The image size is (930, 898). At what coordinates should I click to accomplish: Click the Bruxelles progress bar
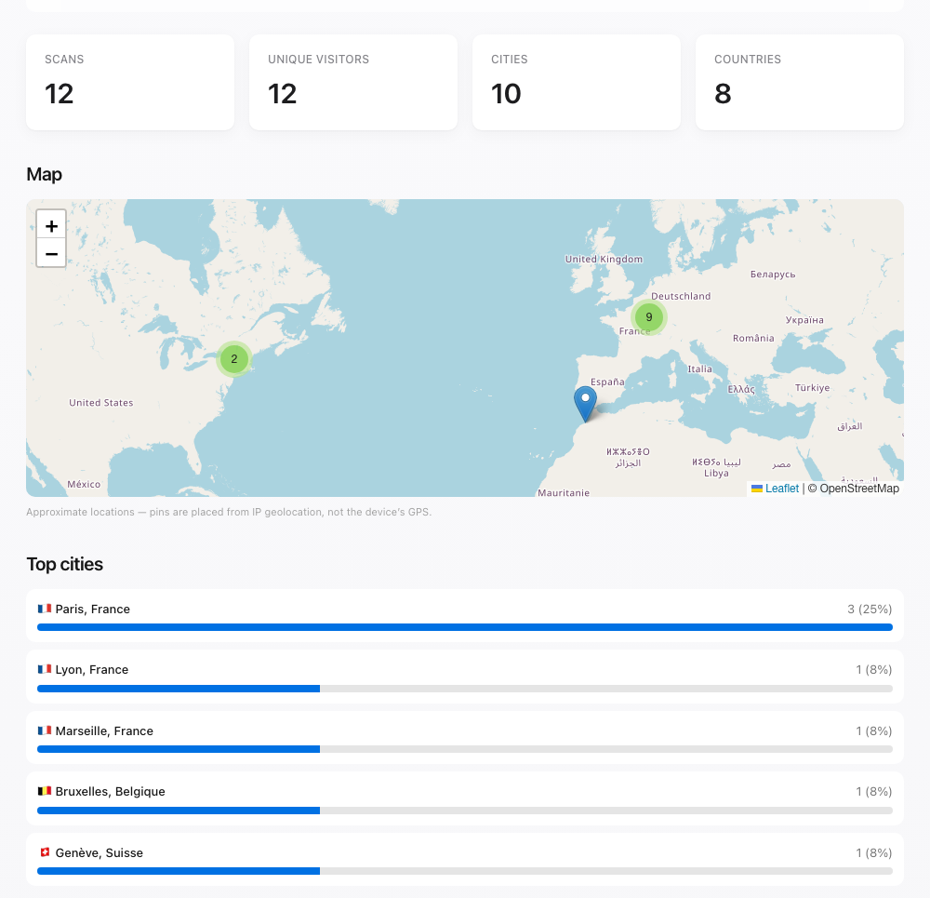click(x=465, y=811)
